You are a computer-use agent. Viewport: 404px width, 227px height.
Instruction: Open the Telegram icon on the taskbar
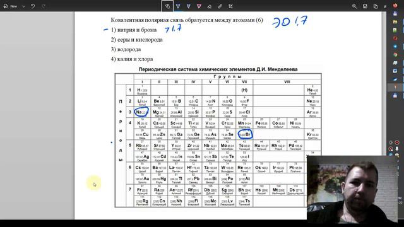tap(395, 46)
